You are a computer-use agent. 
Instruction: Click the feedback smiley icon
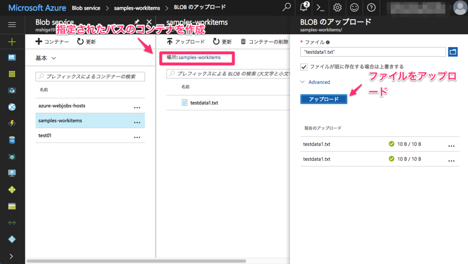pos(353,8)
